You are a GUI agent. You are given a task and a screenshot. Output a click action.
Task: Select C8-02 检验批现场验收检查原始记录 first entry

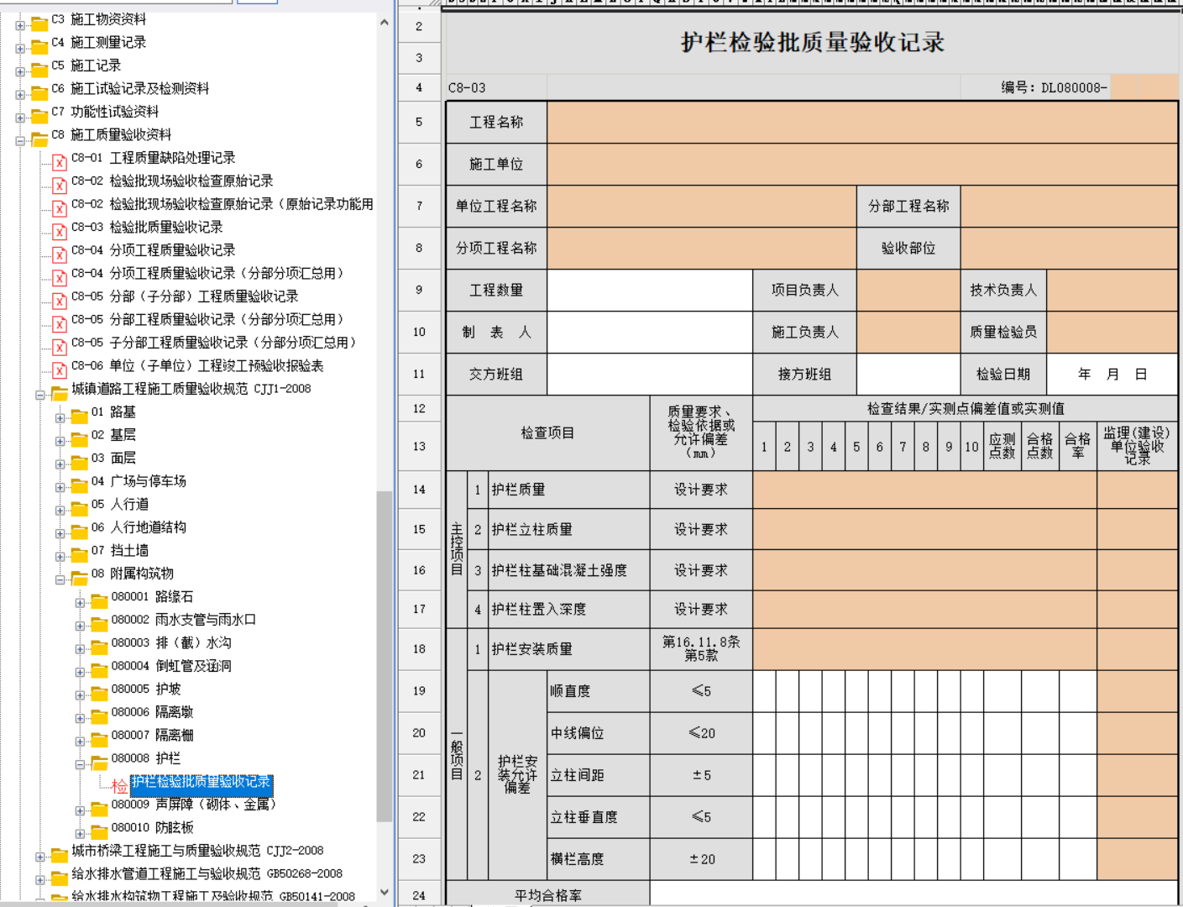pos(172,181)
